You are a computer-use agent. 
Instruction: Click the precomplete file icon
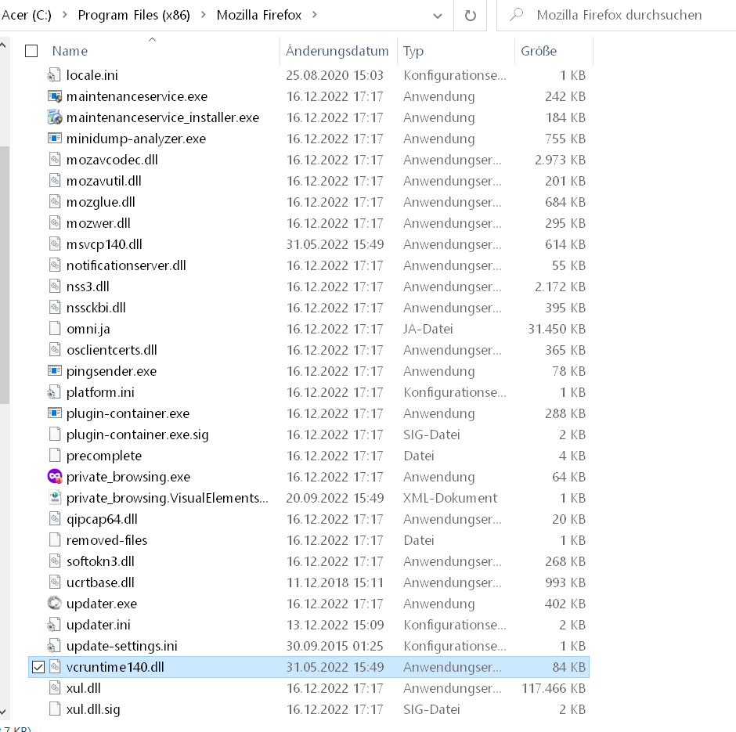(55, 455)
